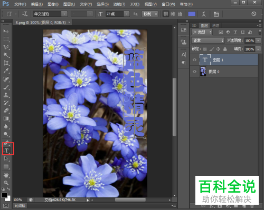Image resolution: width=264 pixels, height=210 pixels.
Task: Open the fill slider arrow
Action: [258, 49]
